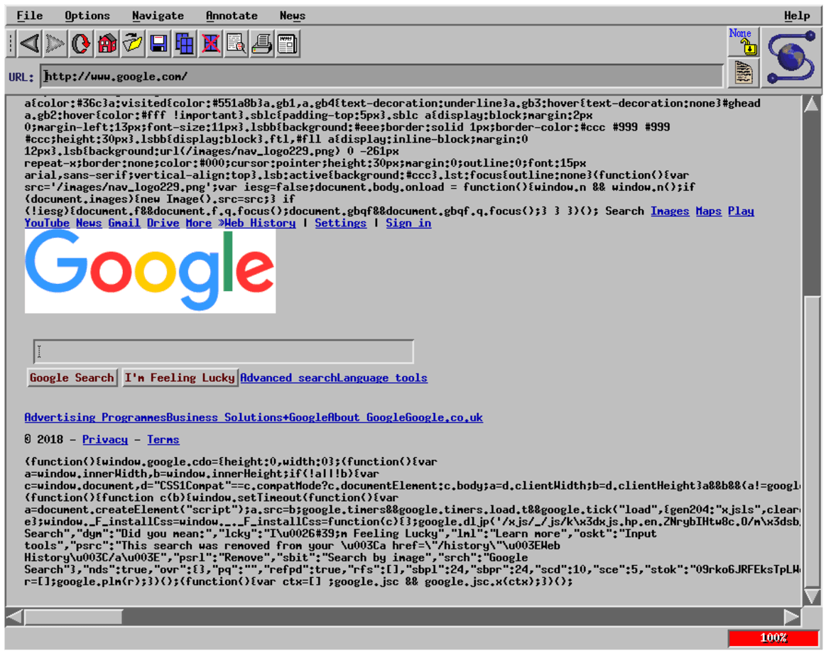Open the home page via the house icon
Screen dimensions: 831x658
pos(107,43)
